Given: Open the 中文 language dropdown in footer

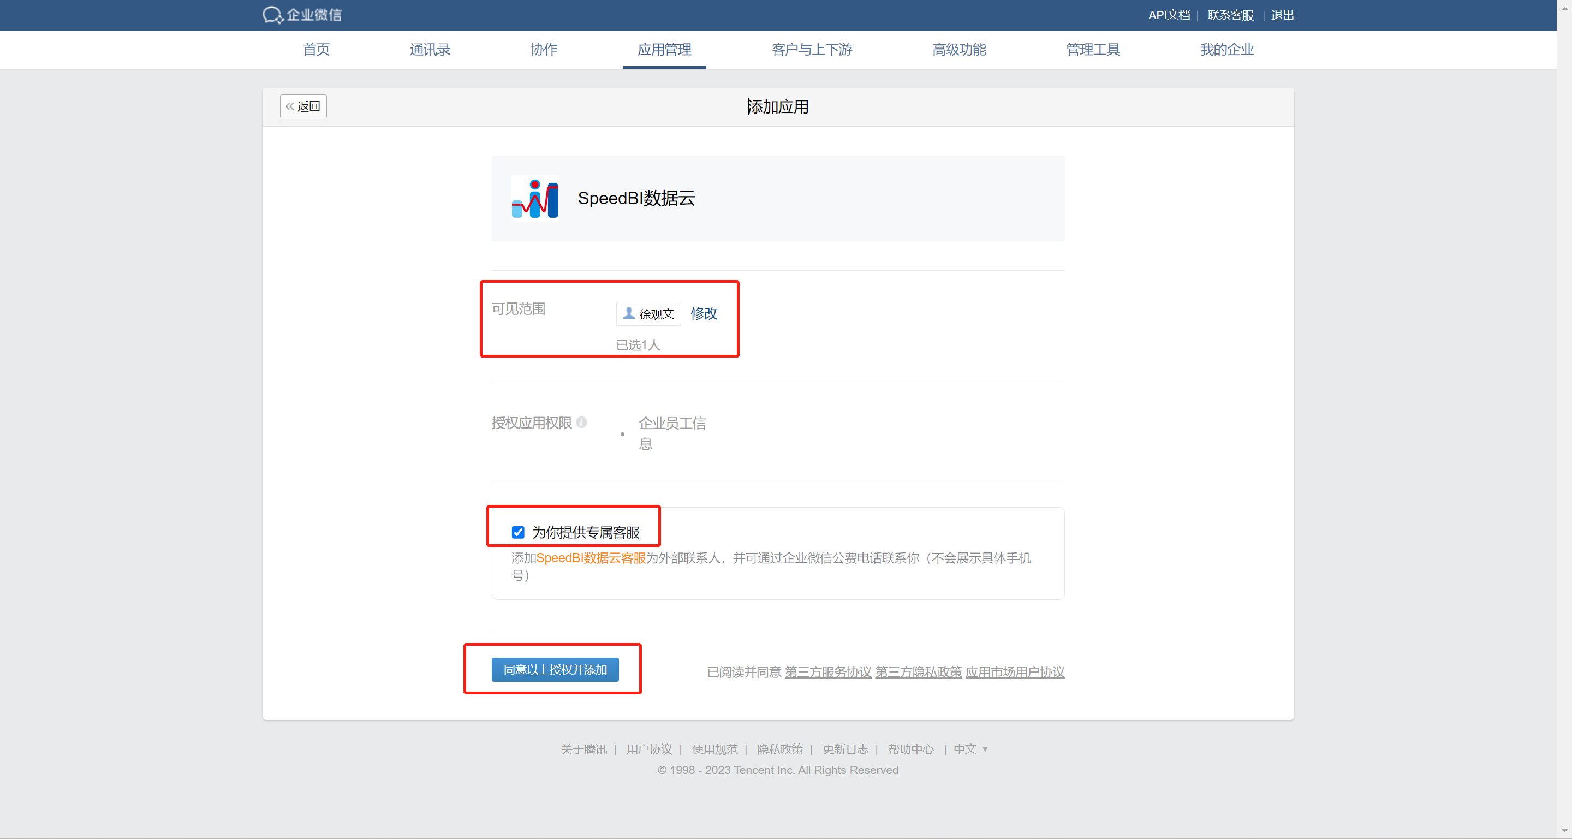Looking at the screenshot, I should click(970, 749).
